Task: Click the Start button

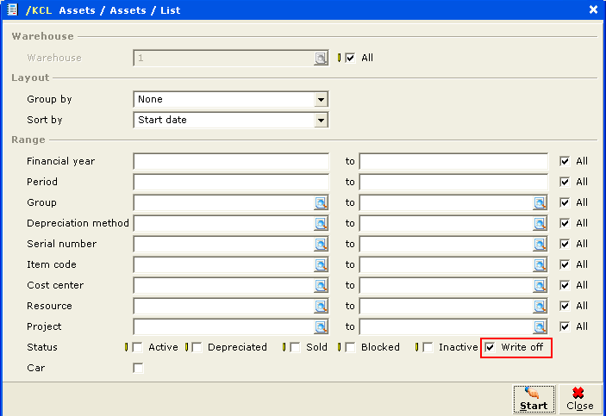Action: tap(534, 400)
